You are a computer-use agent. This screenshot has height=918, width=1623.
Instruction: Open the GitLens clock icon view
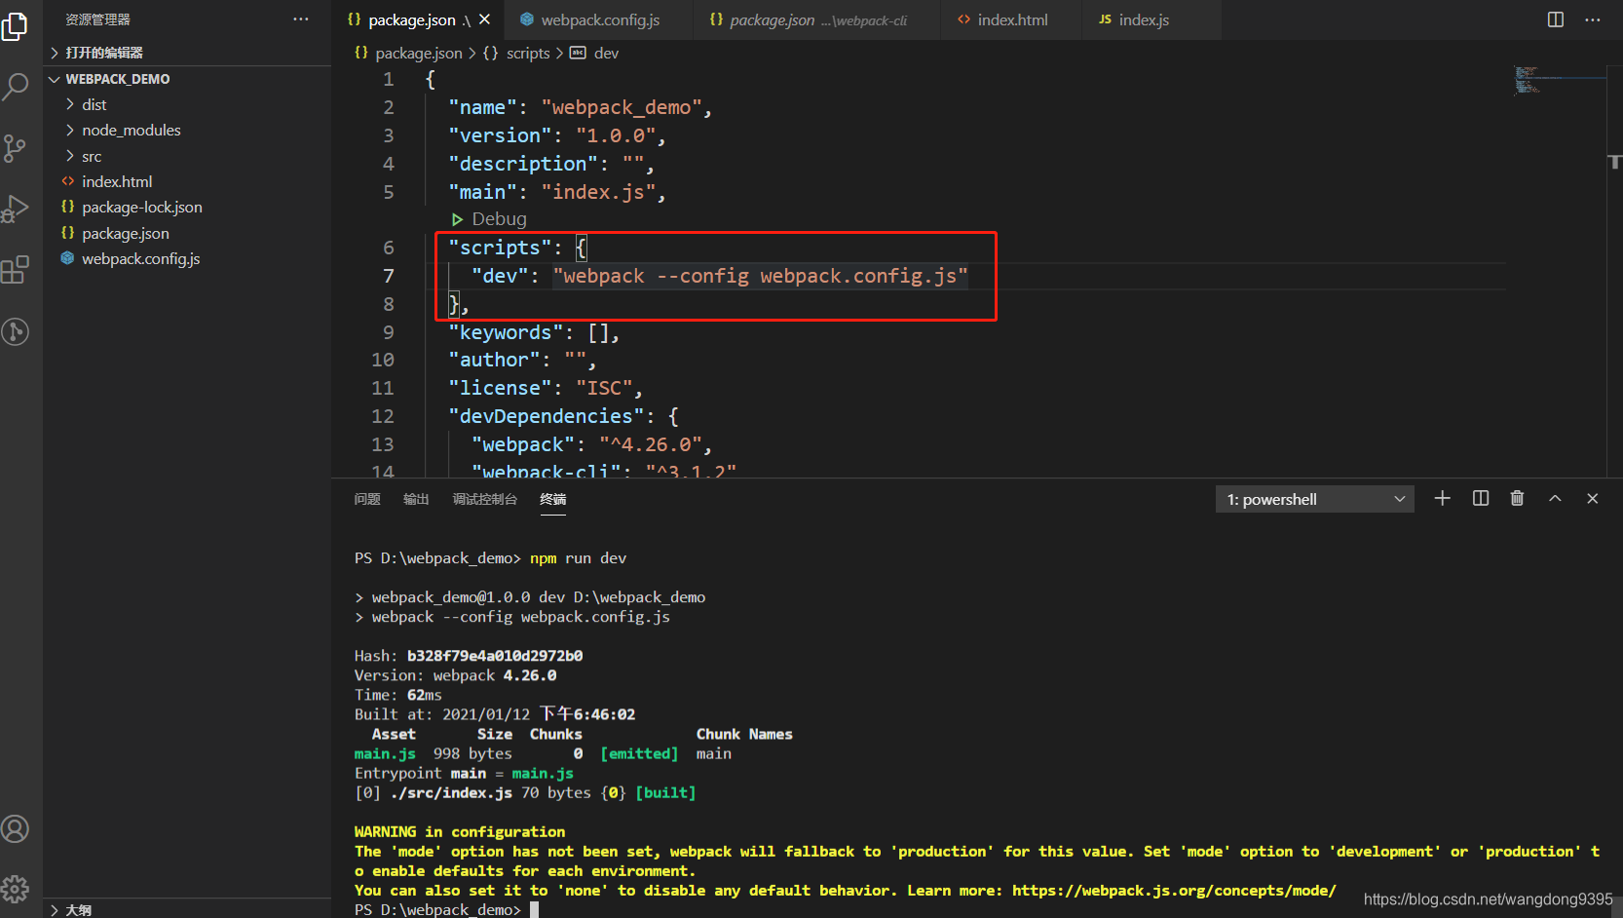point(16,331)
